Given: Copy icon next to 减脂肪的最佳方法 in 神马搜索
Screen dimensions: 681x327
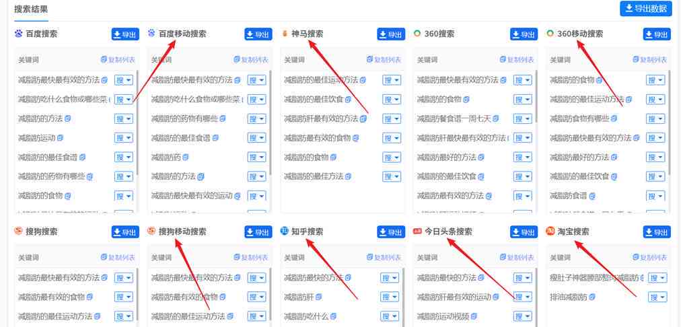Looking at the screenshot, I should [349, 176].
